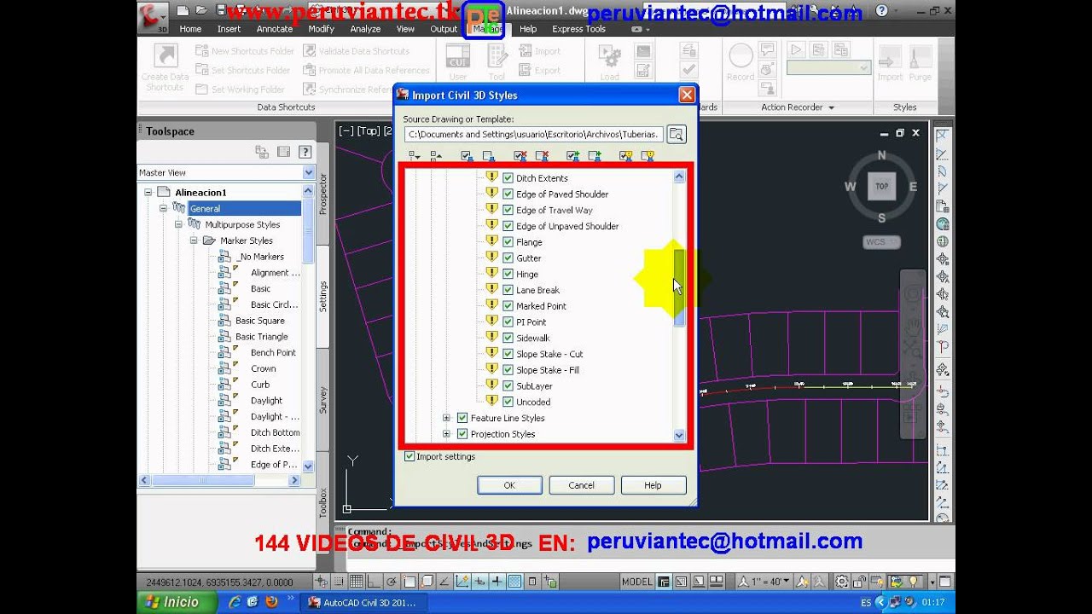Image resolution: width=1092 pixels, height=614 pixels.
Task: Click the uncheck all styles icon
Action: pyautogui.click(x=488, y=156)
